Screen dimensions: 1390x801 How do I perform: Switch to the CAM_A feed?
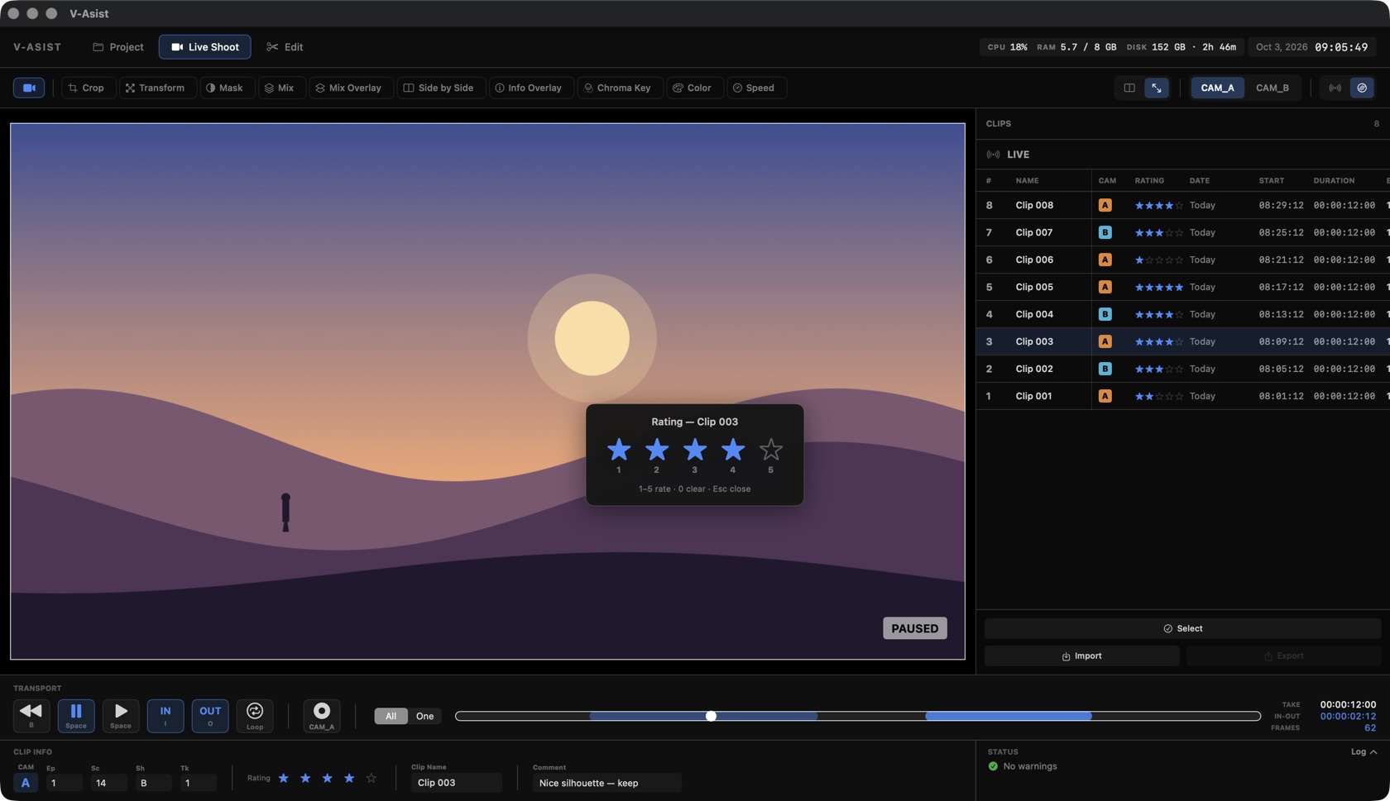1217,88
